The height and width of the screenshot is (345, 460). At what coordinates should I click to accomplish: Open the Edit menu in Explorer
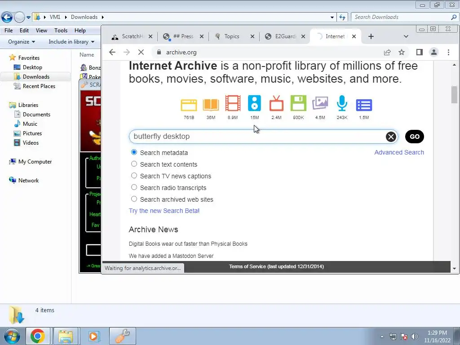click(x=24, y=31)
